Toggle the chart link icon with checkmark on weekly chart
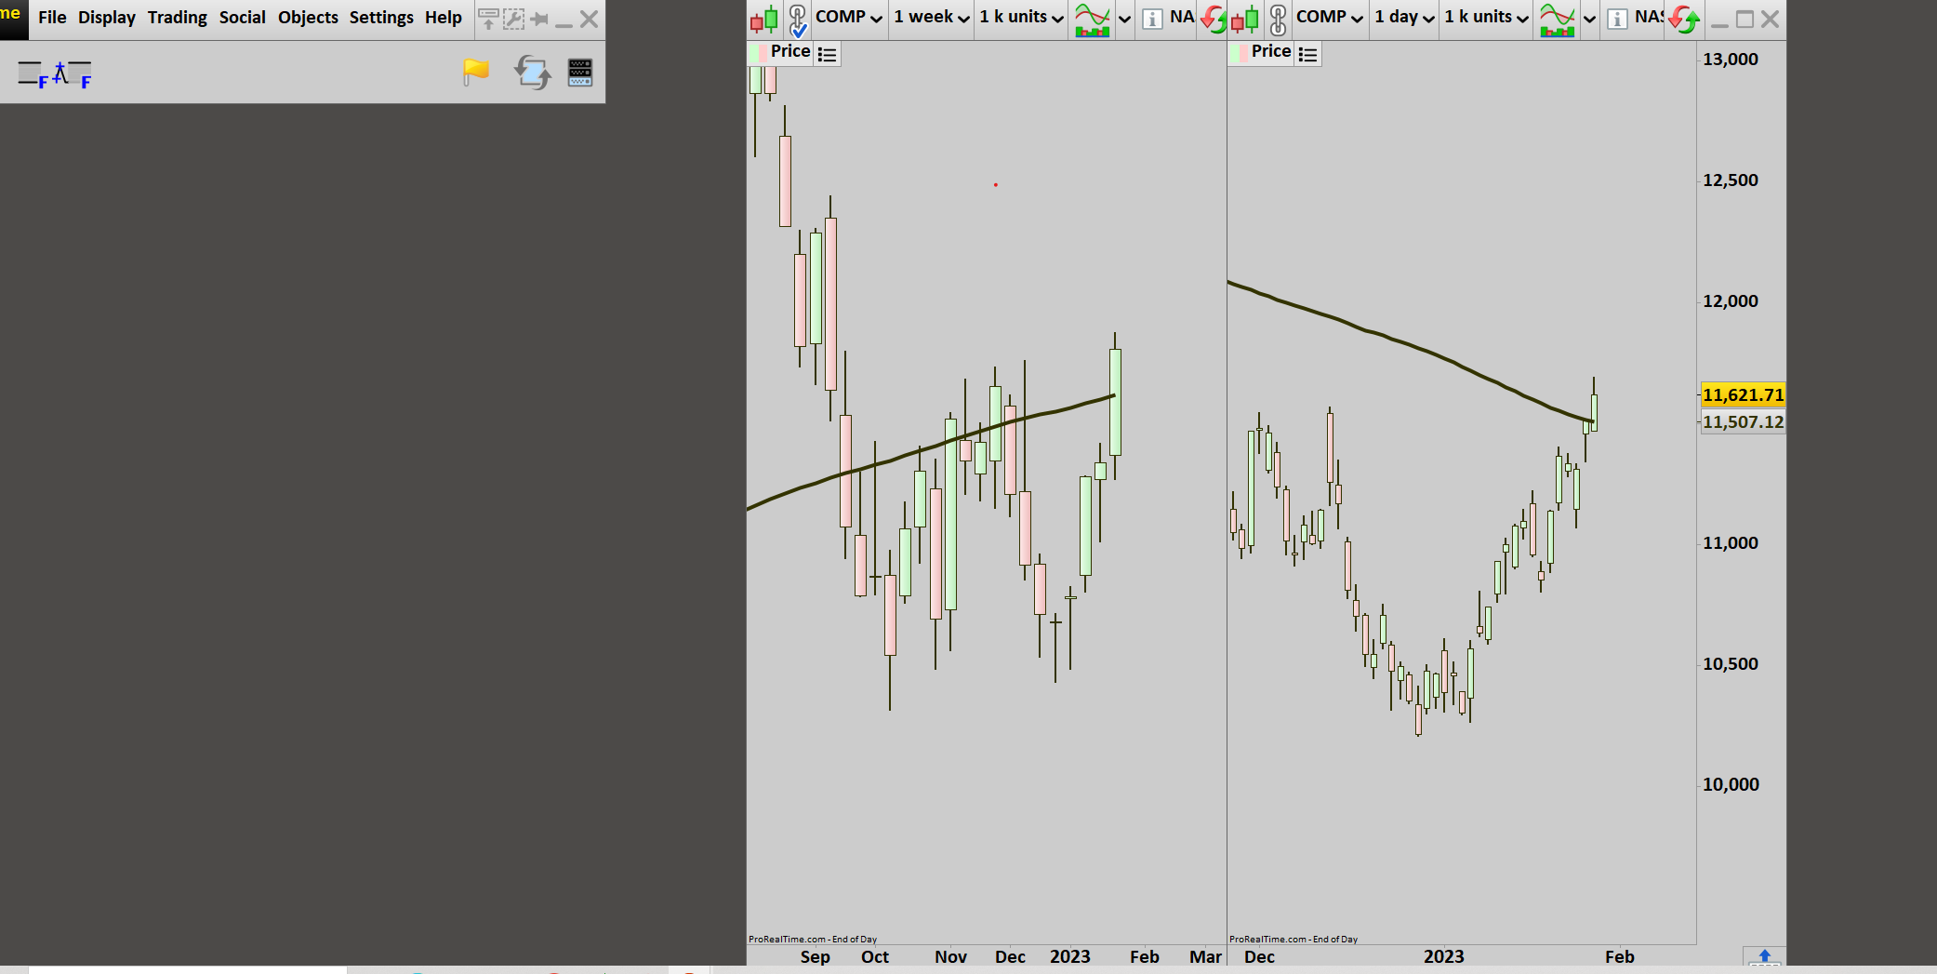The image size is (1937, 974). click(798, 20)
